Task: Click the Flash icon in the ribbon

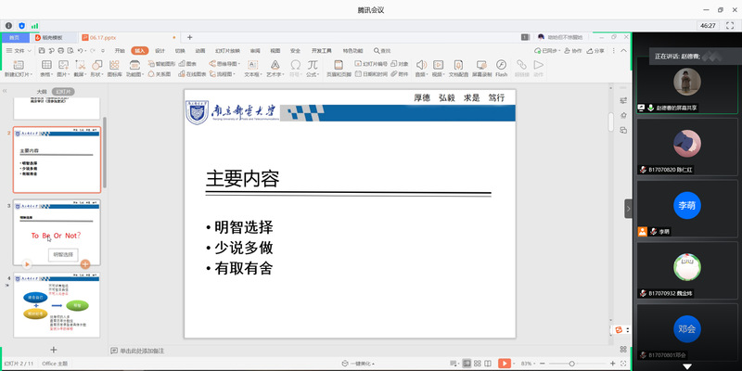Action: 501,64
